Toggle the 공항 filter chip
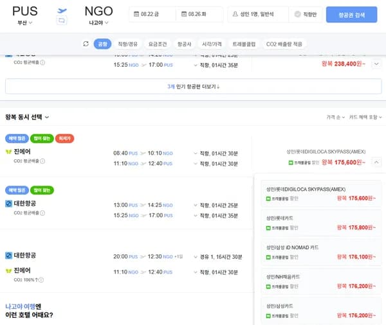The width and height of the screenshot is (386, 325). [x=102, y=44]
